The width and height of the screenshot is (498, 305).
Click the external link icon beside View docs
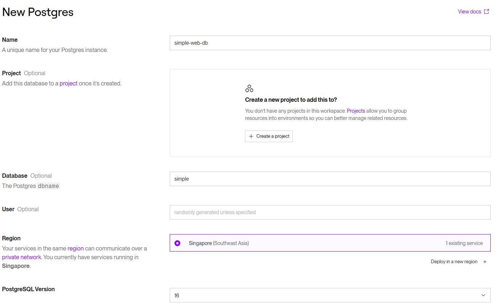pyautogui.click(x=487, y=12)
